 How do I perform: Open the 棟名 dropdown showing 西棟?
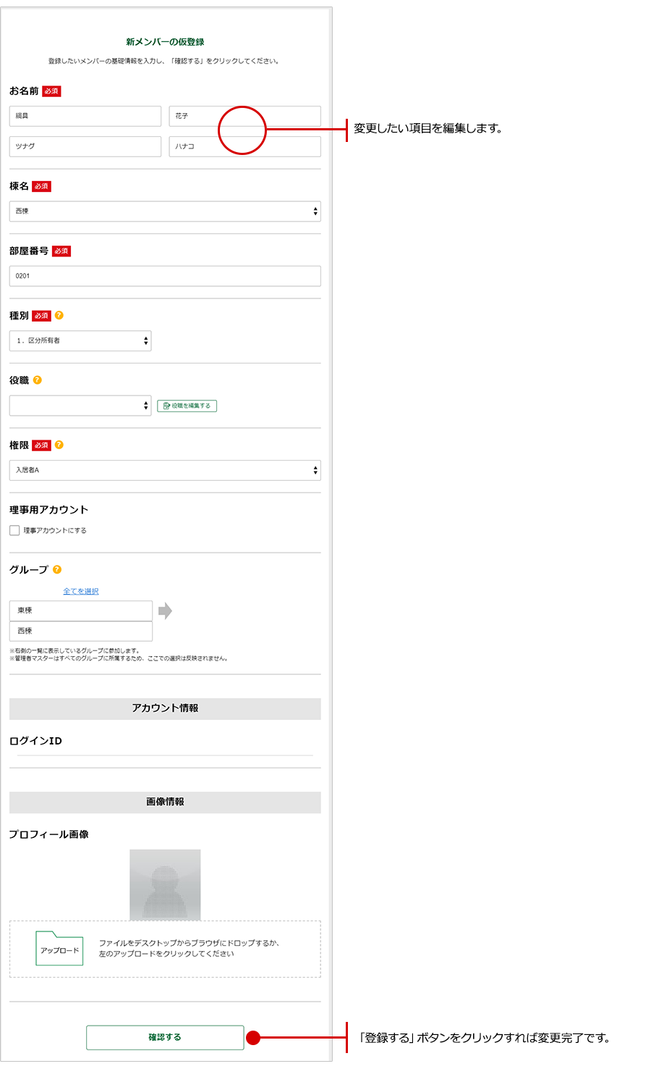pos(165,211)
